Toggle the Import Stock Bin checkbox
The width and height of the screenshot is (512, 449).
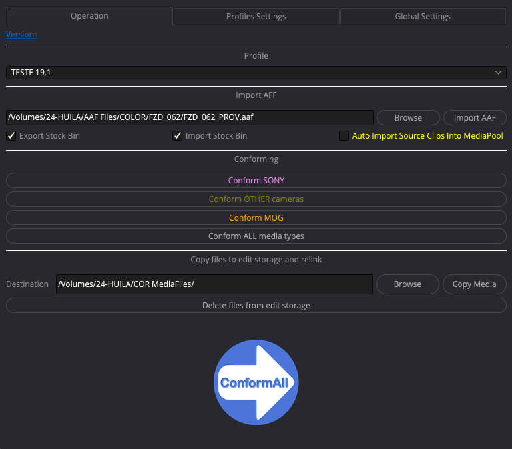(x=177, y=136)
